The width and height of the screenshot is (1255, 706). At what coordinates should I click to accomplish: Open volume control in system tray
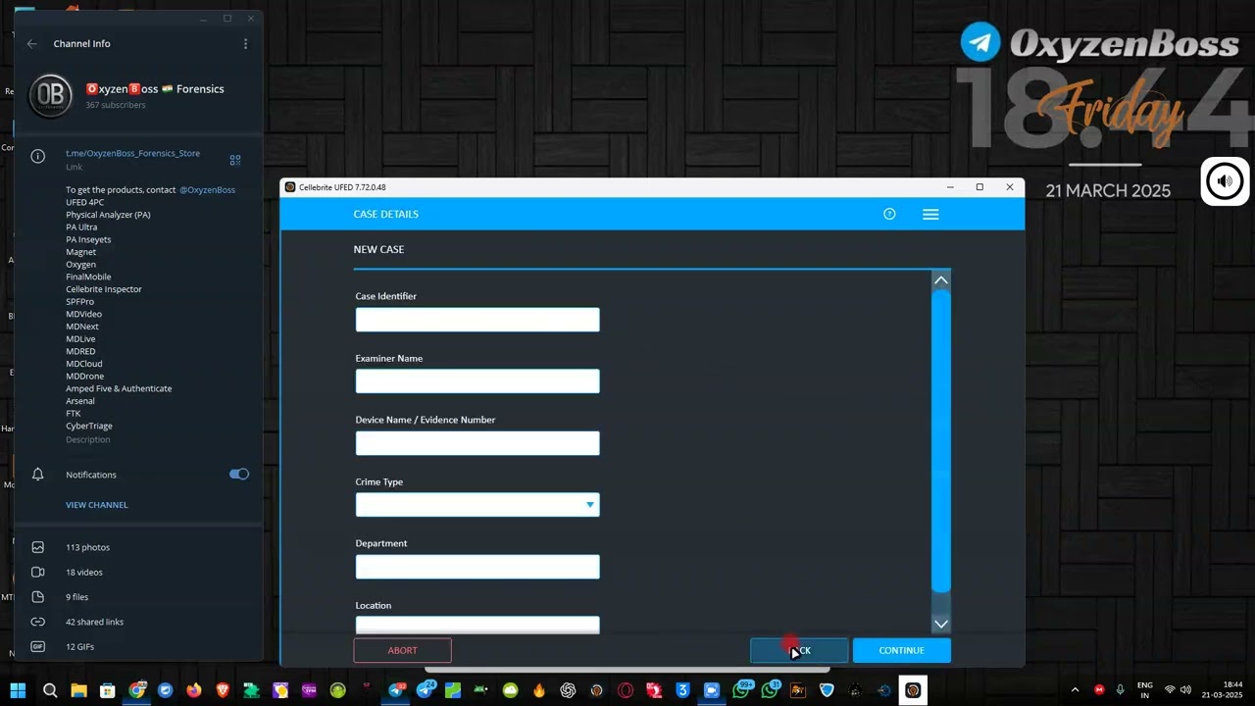[x=1185, y=690]
